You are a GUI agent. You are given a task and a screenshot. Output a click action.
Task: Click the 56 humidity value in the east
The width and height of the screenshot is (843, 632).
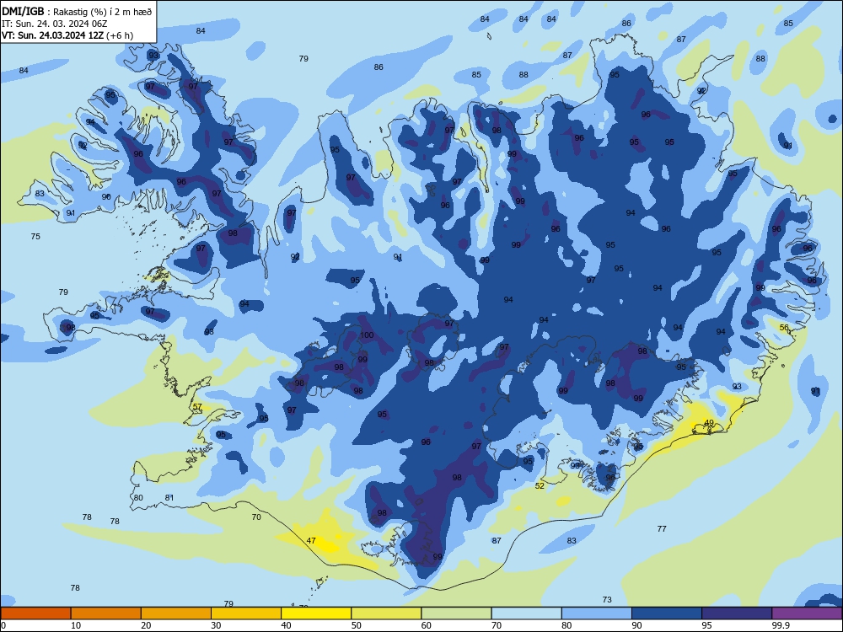(x=784, y=328)
